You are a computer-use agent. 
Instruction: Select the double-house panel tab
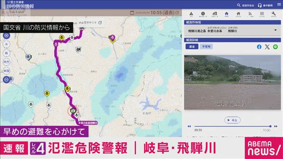coord(215,14)
